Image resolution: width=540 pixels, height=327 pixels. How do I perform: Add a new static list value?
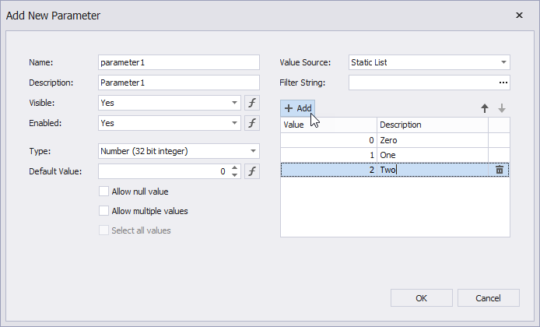(298, 108)
